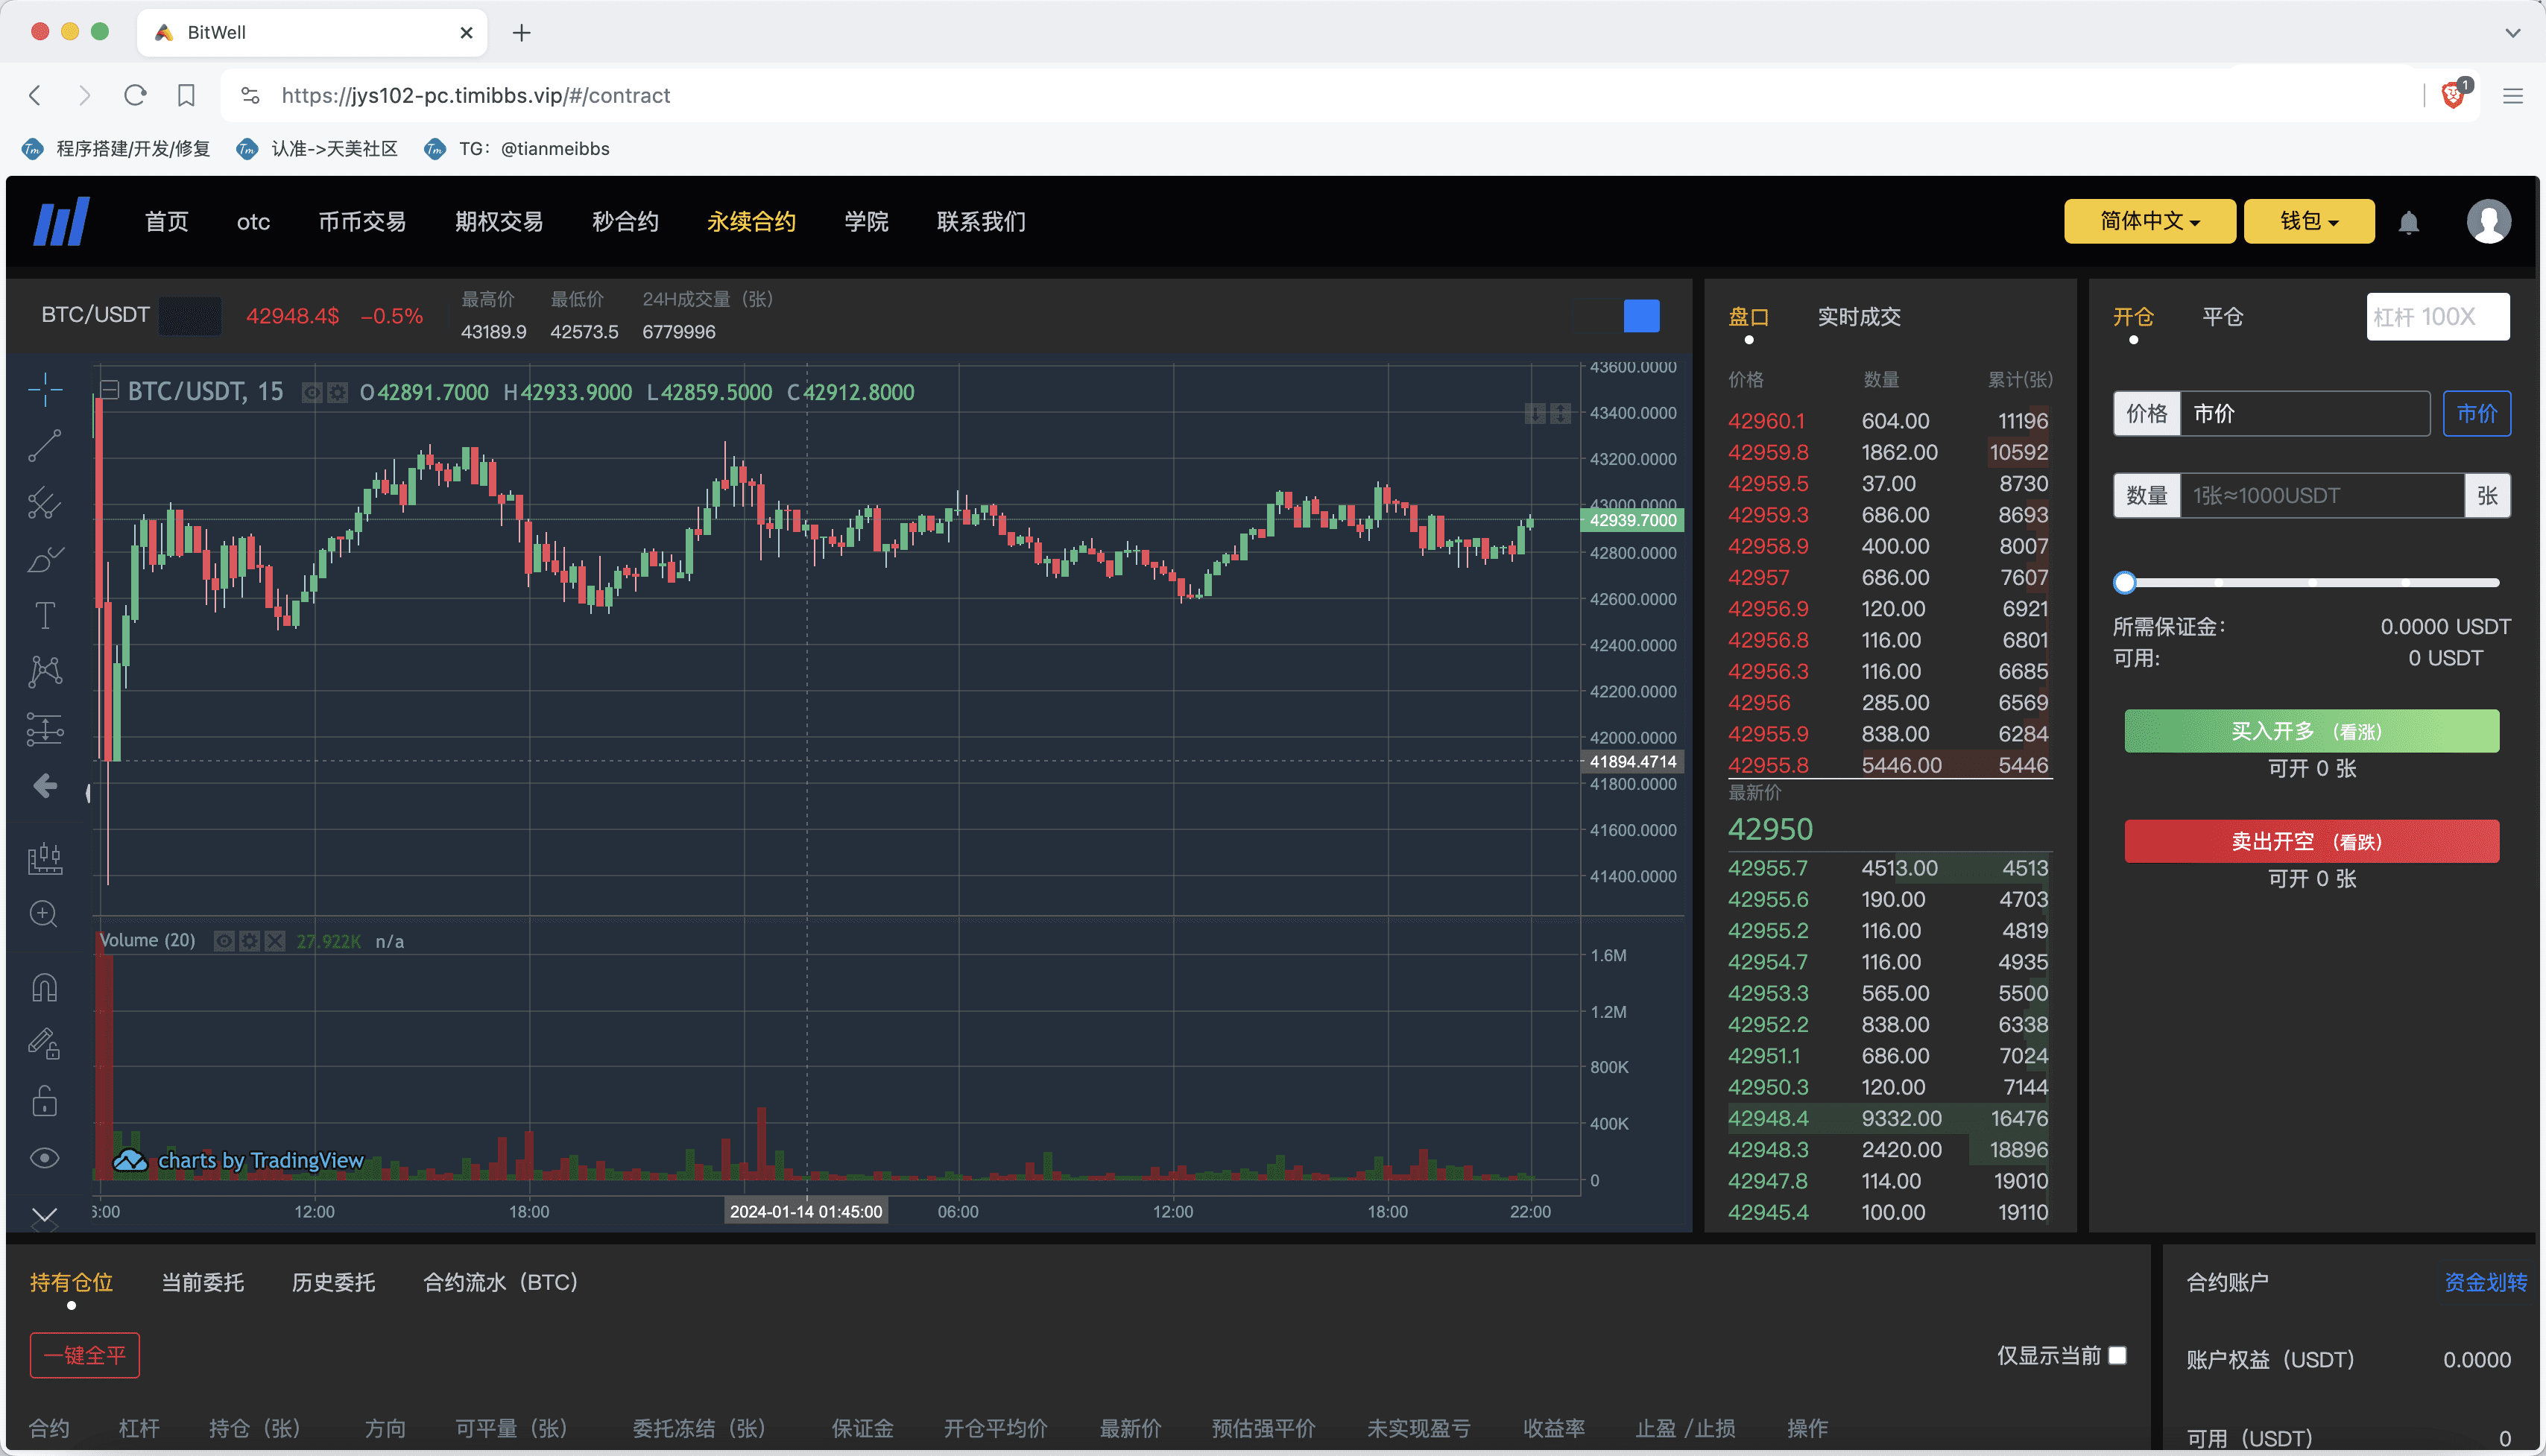Open the 杠杆 100X leverage selector
The height and width of the screenshot is (1456, 2546).
2436,317
